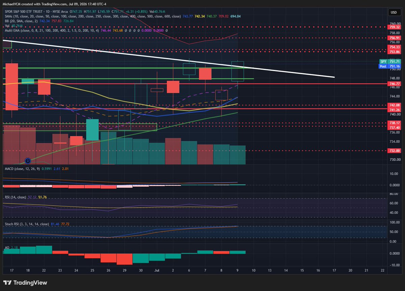Select the July 9 green candle
The width and height of the screenshot is (405, 291).
[238, 71]
